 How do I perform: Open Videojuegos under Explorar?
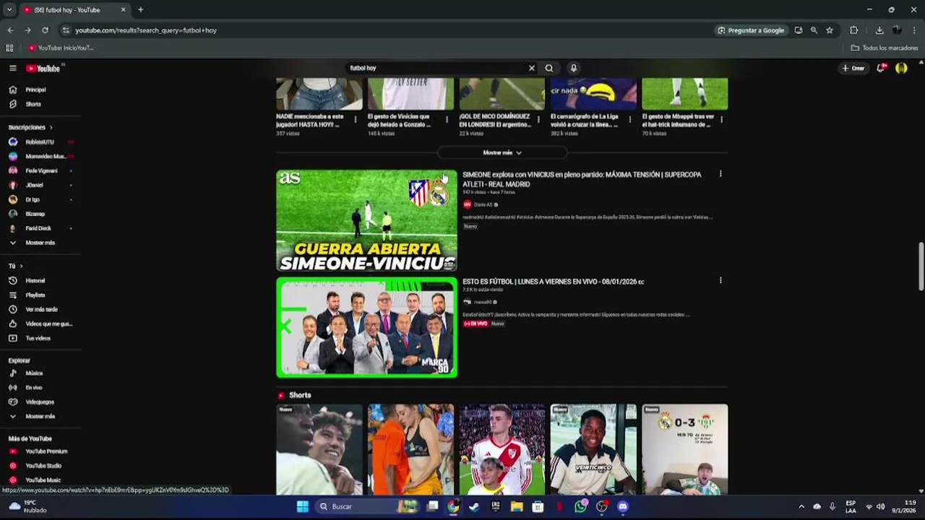click(x=40, y=402)
